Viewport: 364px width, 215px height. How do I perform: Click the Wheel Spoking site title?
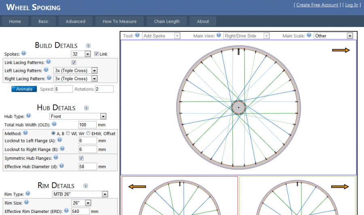pyautogui.click(x=33, y=7)
